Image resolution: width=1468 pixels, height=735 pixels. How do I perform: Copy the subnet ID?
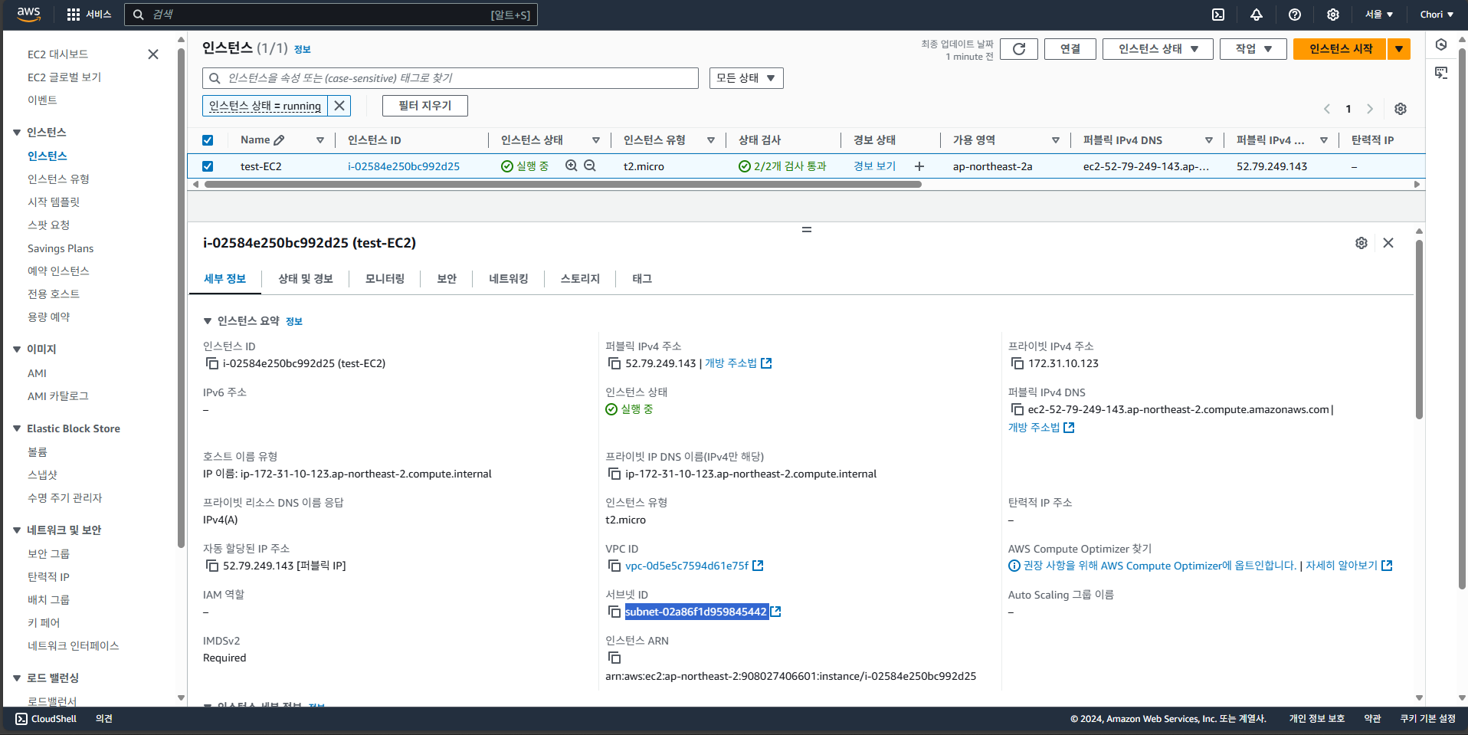(x=614, y=612)
